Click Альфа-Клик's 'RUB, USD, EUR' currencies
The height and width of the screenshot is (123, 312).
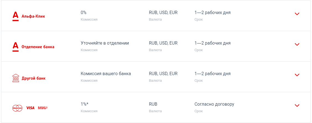pyautogui.click(x=163, y=13)
